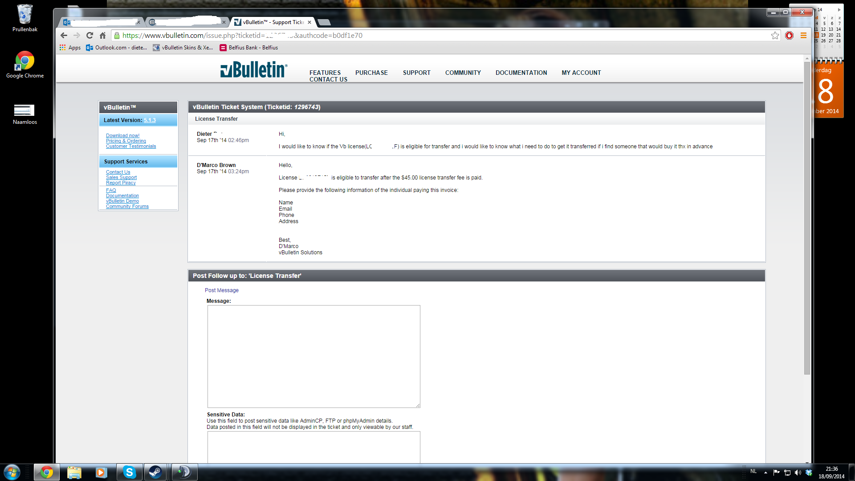Open the Prullenbak recycle bin desktop icon
This screenshot has height=481, width=855.
25,18
